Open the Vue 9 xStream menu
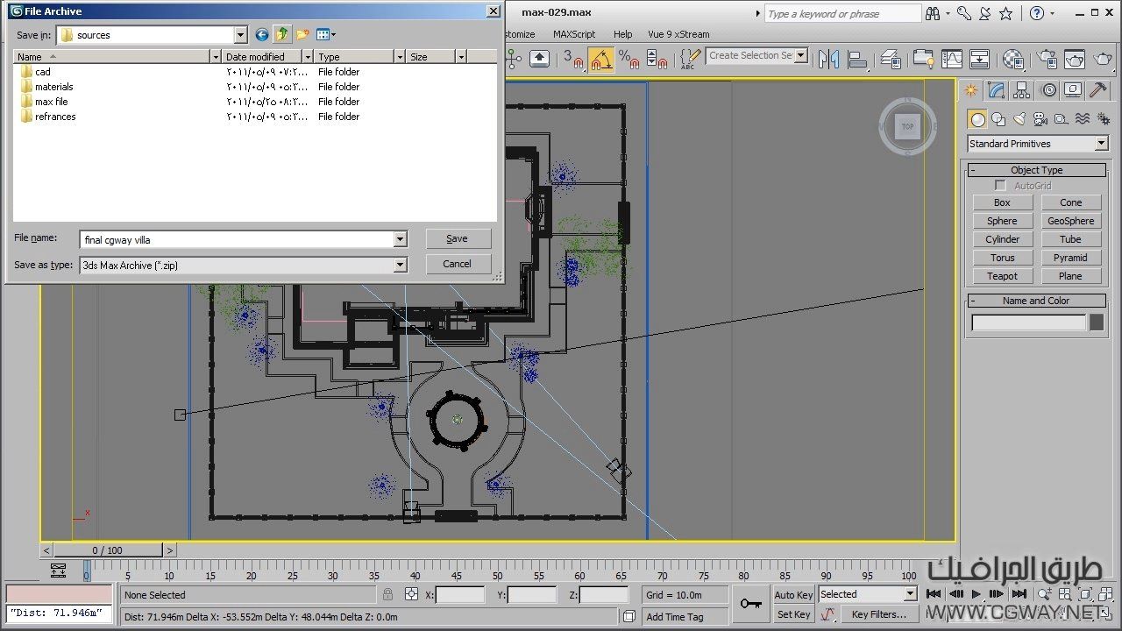The width and height of the screenshot is (1122, 631). pyautogui.click(x=678, y=34)
